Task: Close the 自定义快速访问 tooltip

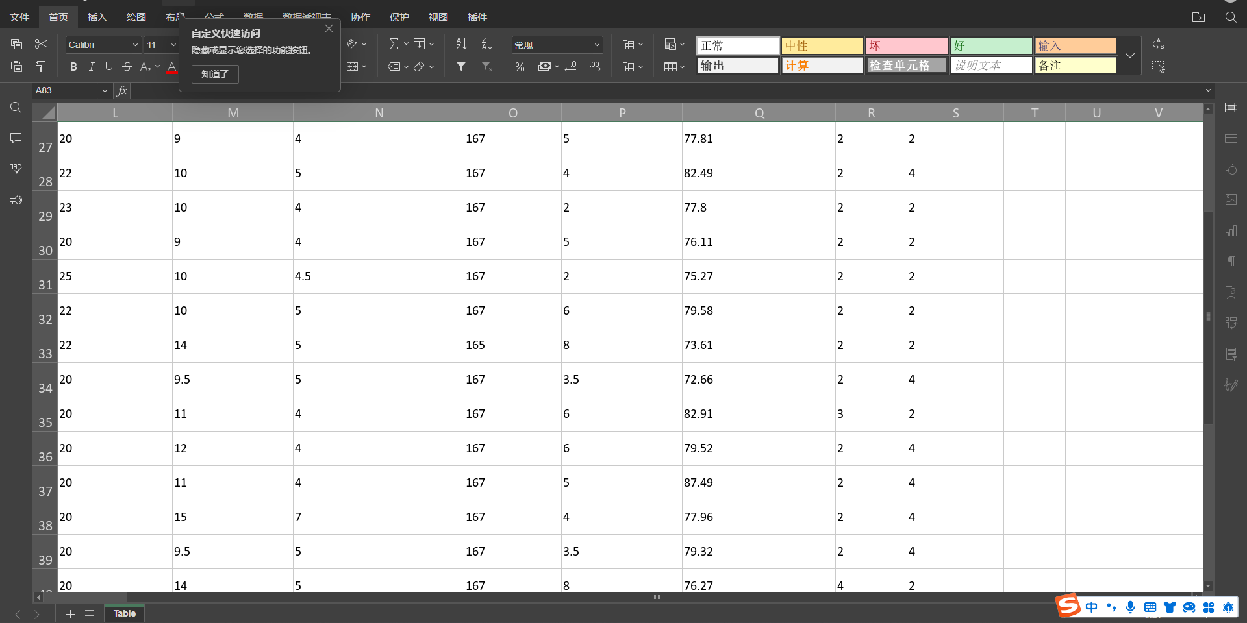Action: coord(329,29)
